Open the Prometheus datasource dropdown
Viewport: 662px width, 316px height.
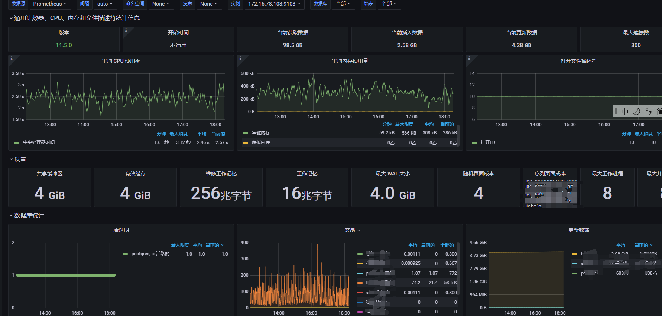click(x=50, y=4)
